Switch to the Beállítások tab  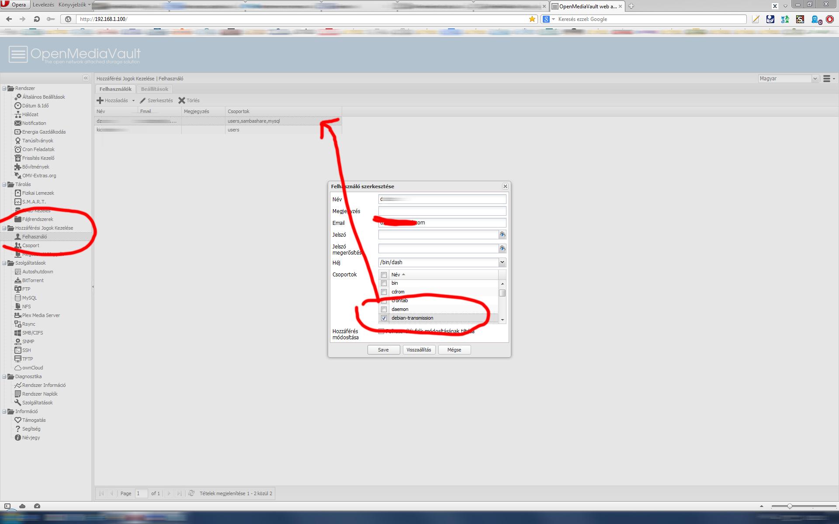point(154,89)
